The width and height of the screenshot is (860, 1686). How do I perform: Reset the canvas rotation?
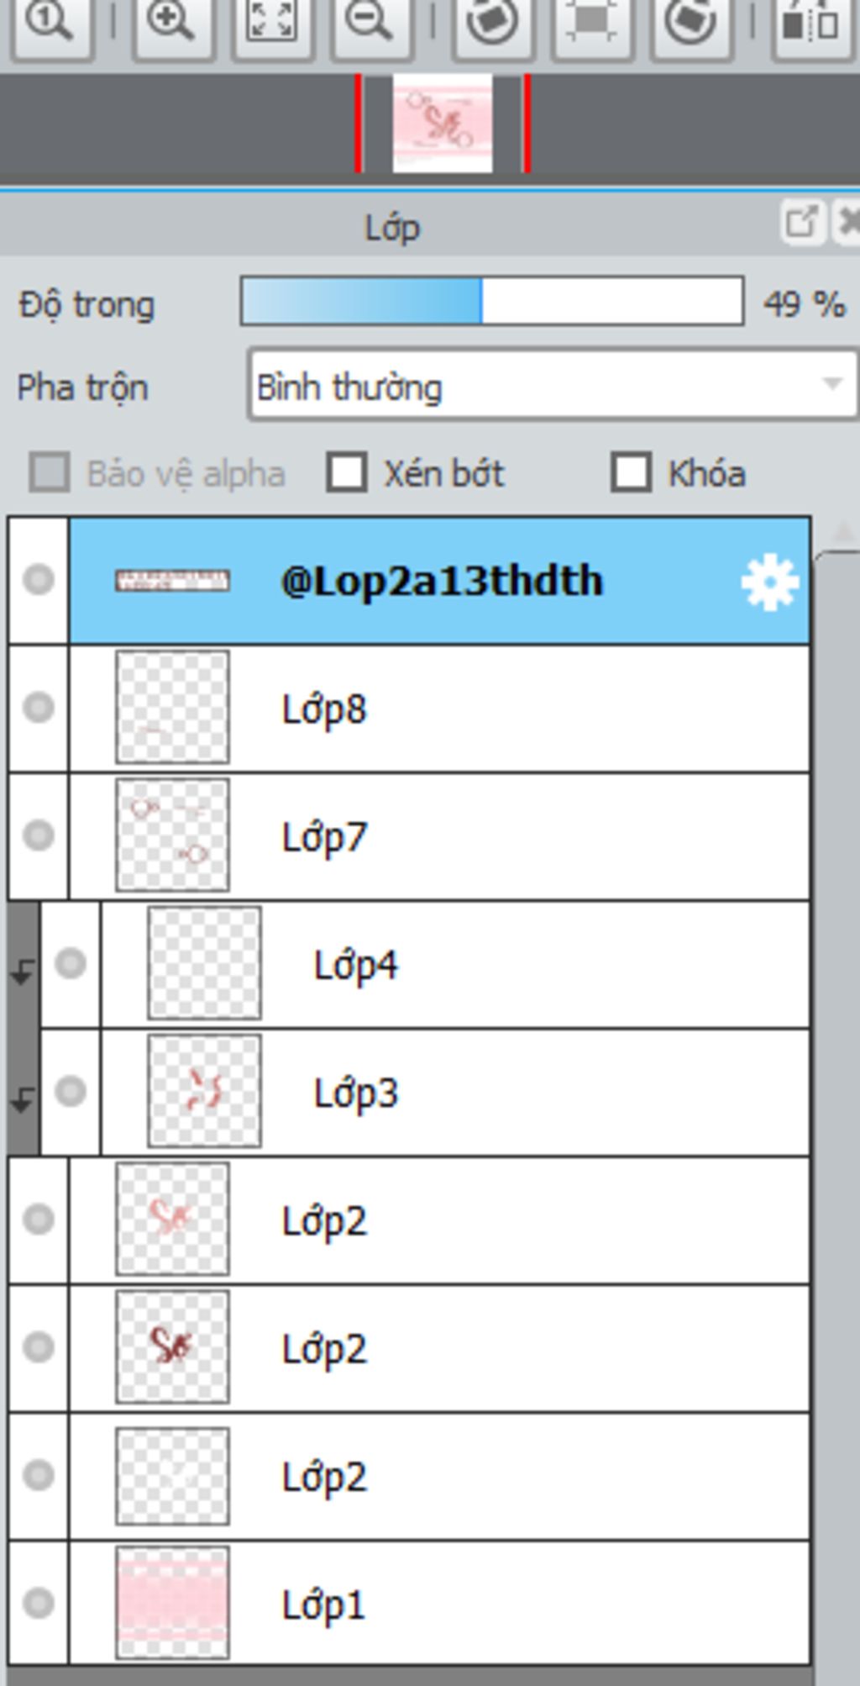pos(591,25)
